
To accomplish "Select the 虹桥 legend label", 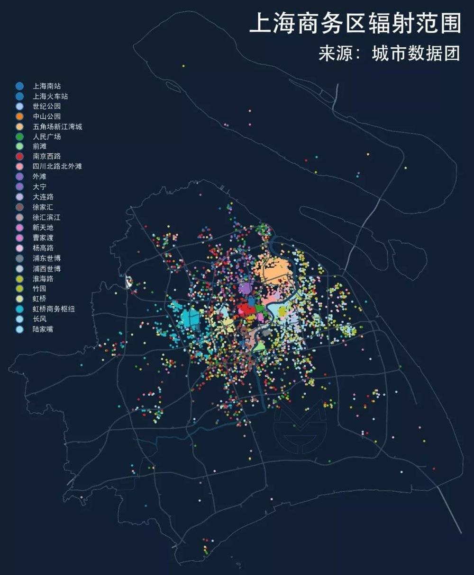I will pyautogui.click(x=39, y=299).
